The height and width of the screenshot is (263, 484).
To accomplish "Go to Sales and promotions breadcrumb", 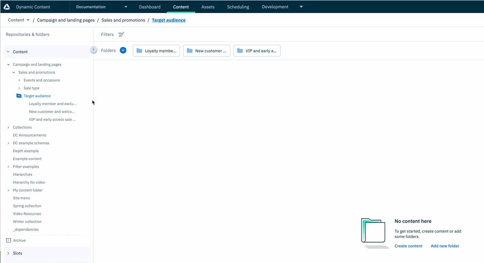I will tap(123, 20).
